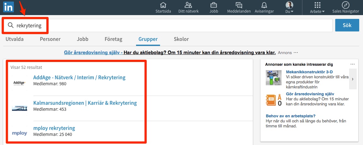The height and width of the screenshot is (145, 363).
Task: Switch to the Personer tab
Action: [50, 39]
